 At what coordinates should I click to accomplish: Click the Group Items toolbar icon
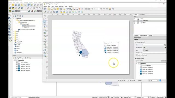tap(67, 12)
